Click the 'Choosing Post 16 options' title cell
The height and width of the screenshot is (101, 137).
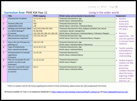[20, 20]
